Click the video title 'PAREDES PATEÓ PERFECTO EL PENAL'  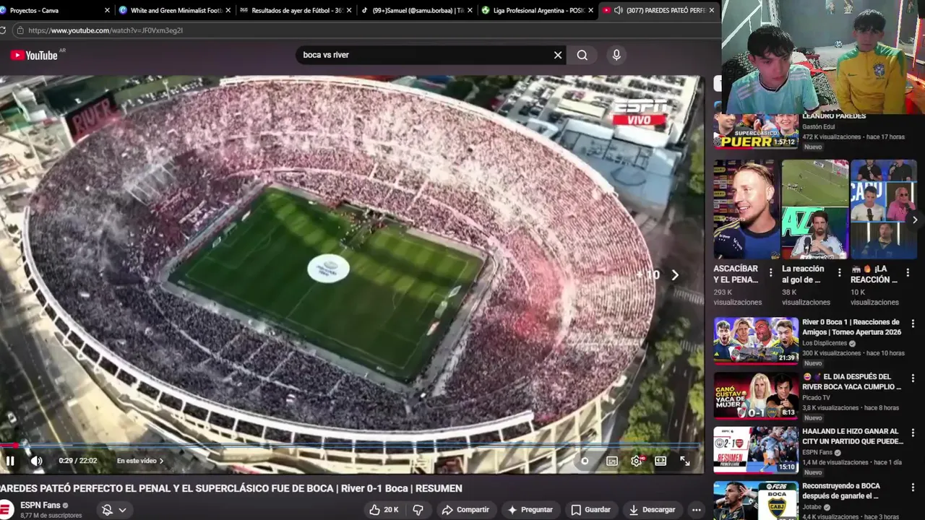coord(231,488)
